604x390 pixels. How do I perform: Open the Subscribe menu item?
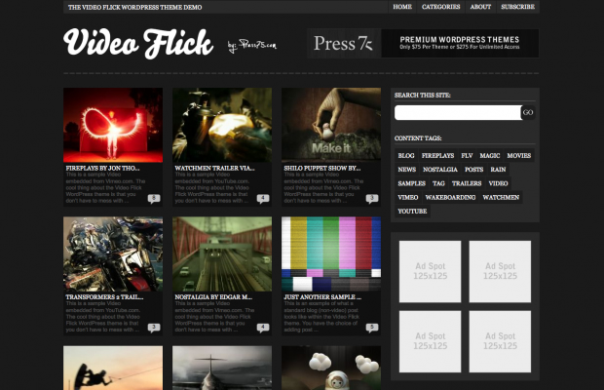(x=517, y=7)
